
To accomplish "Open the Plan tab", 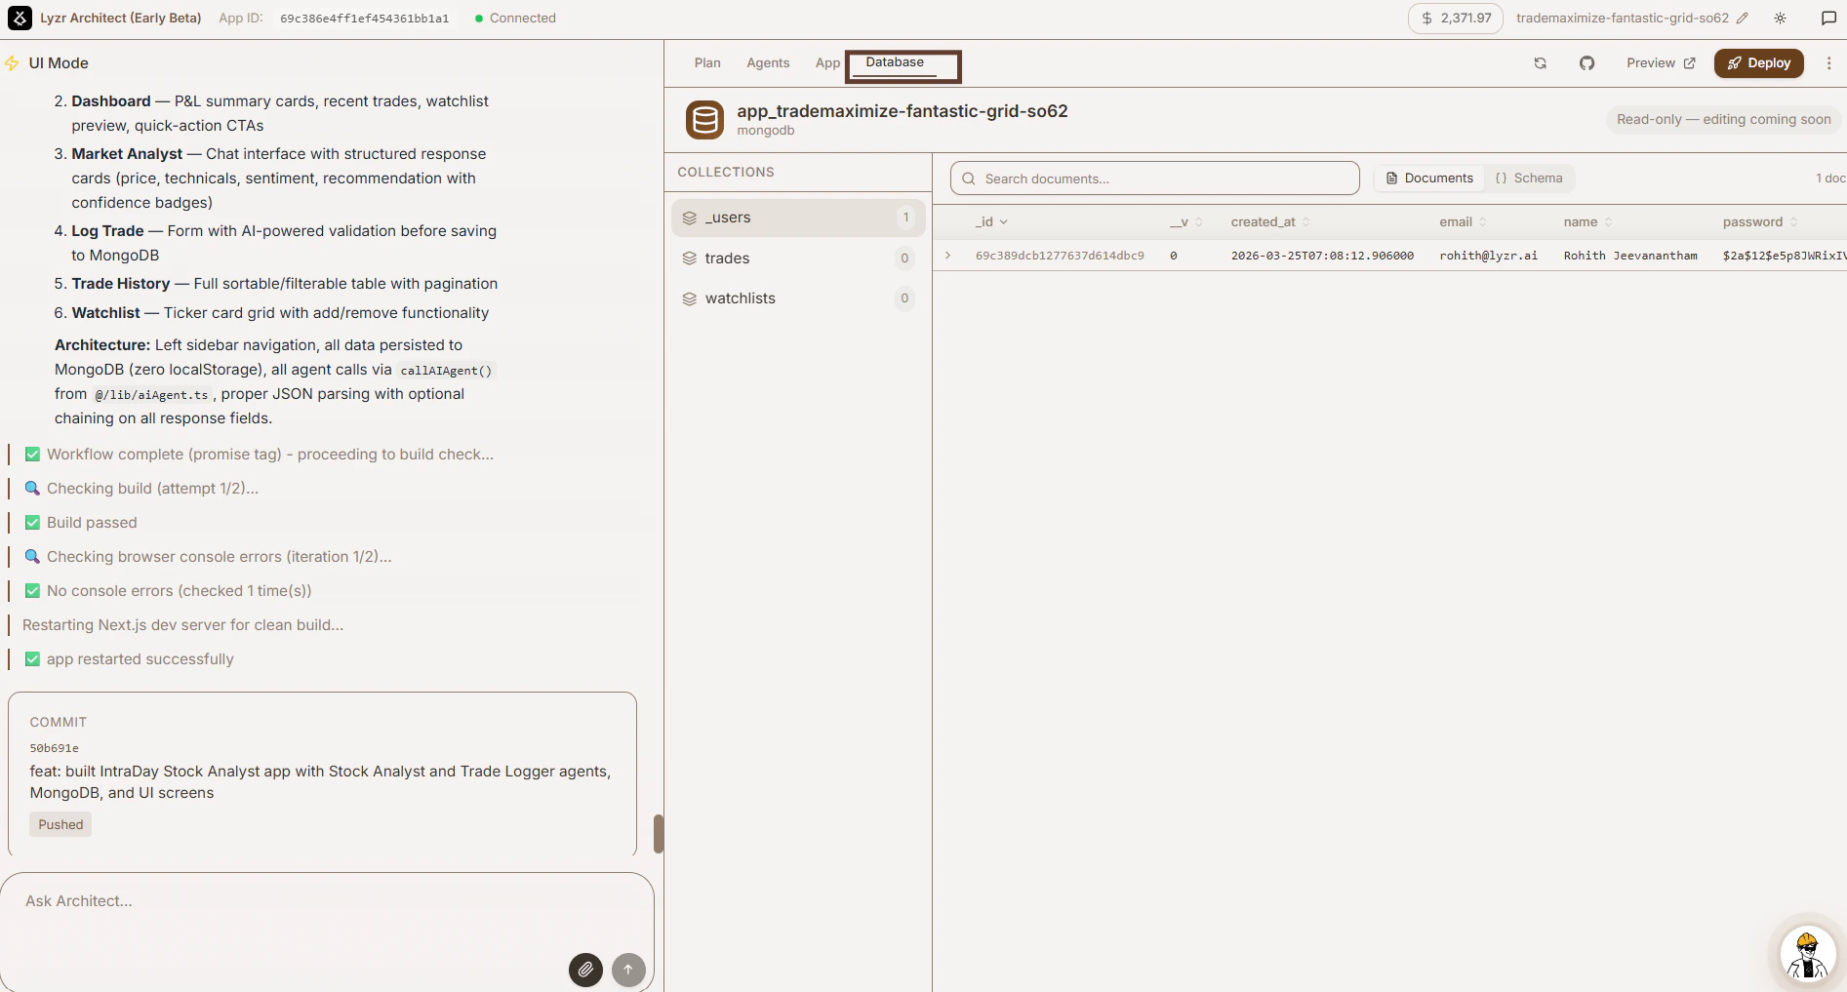I will pos(706,62).
